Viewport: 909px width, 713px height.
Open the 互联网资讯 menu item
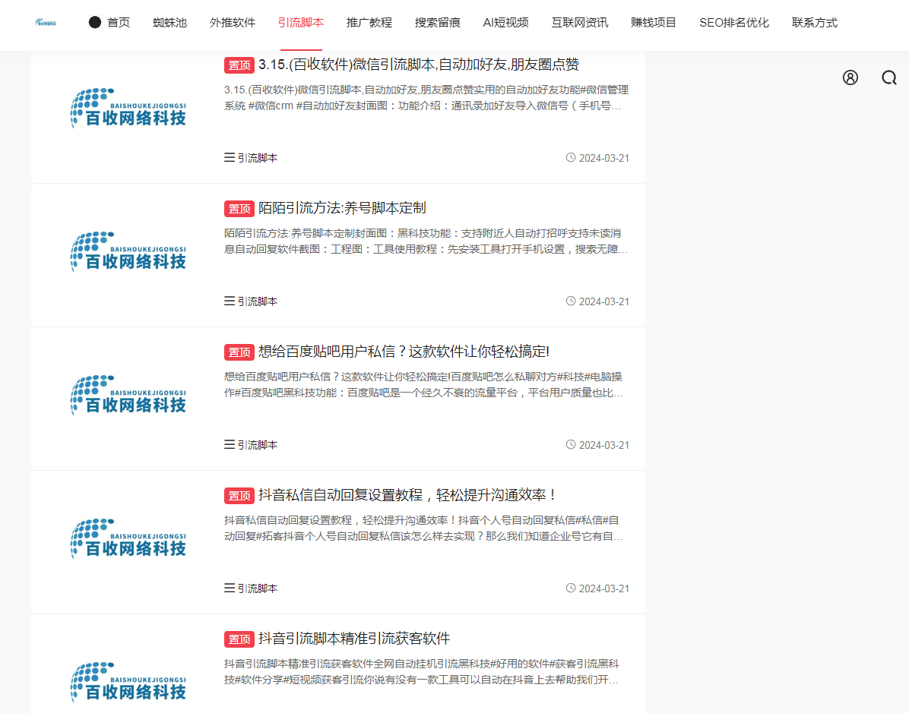coord(580,23)
